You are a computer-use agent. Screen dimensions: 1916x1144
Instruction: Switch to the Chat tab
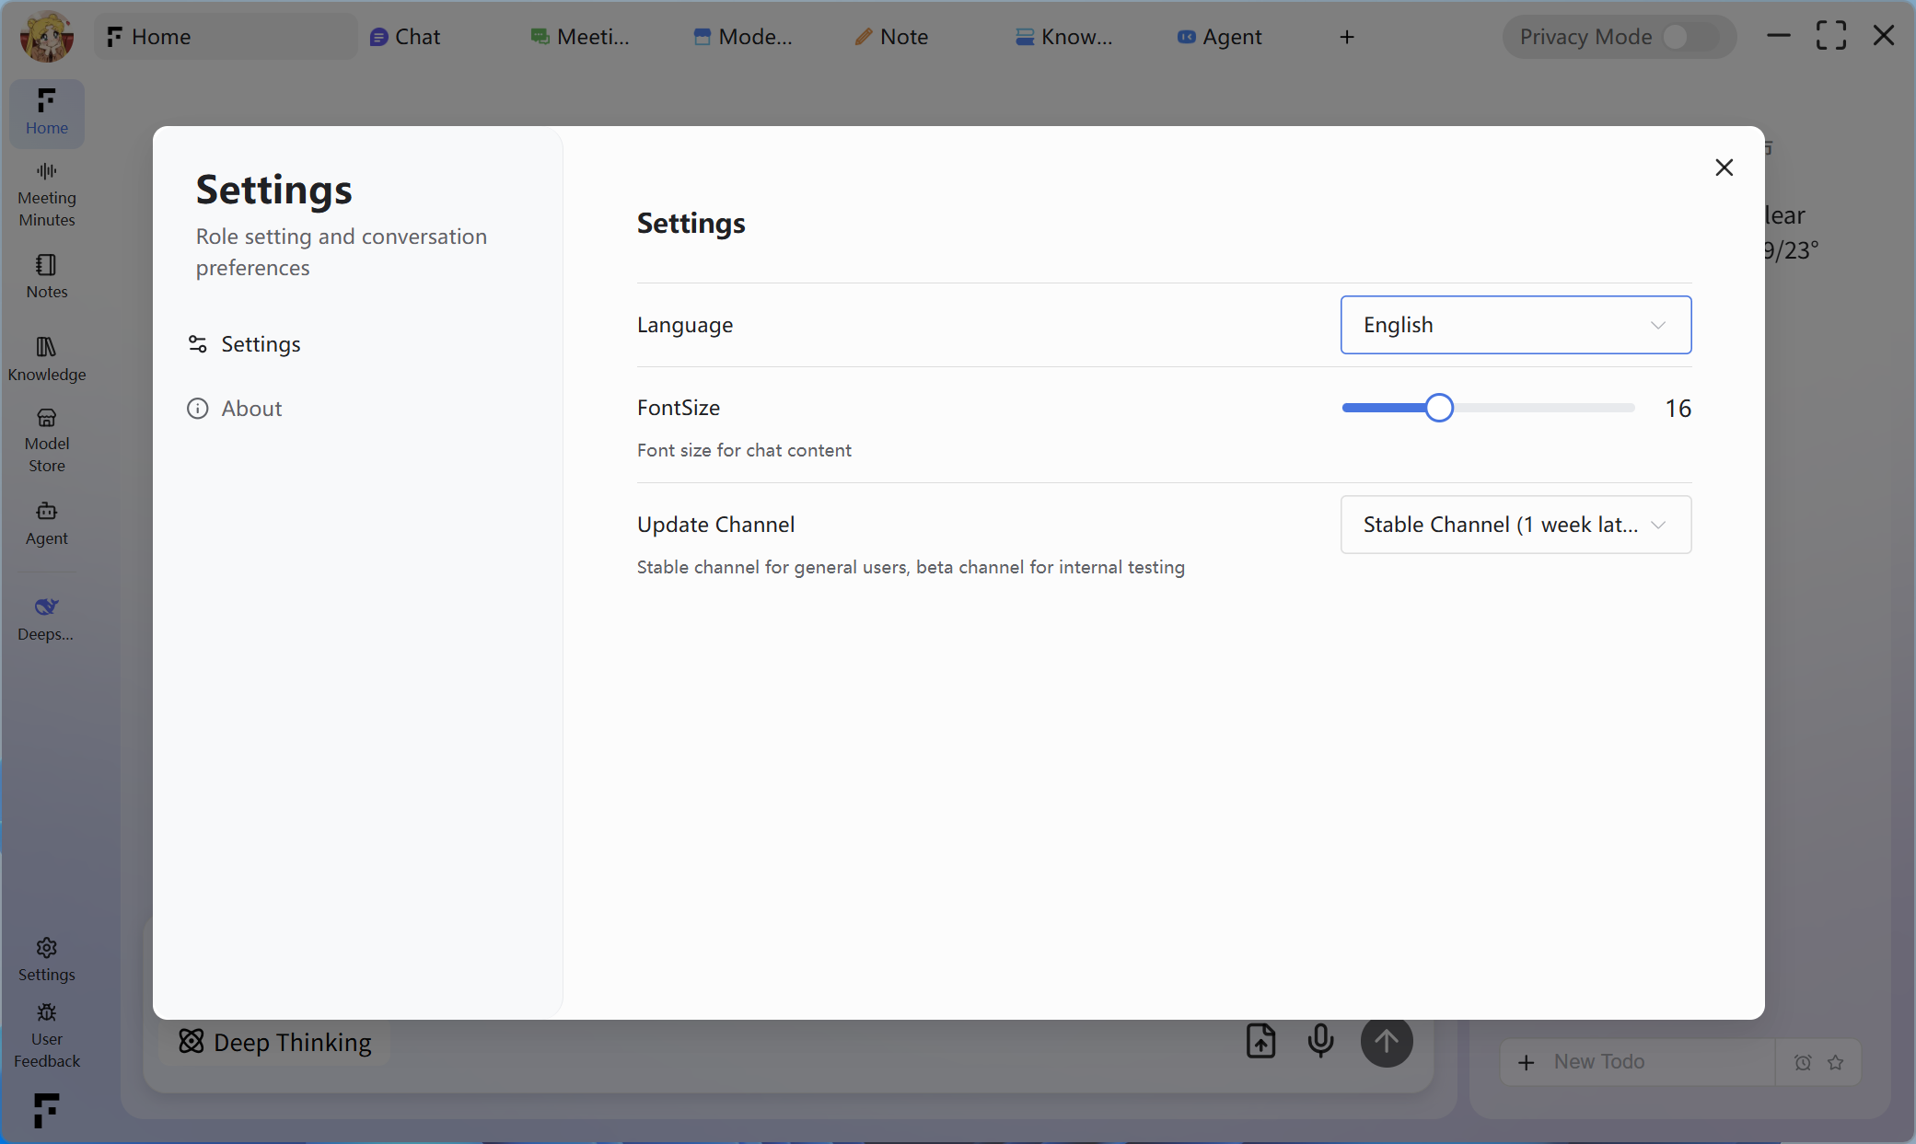405,37
